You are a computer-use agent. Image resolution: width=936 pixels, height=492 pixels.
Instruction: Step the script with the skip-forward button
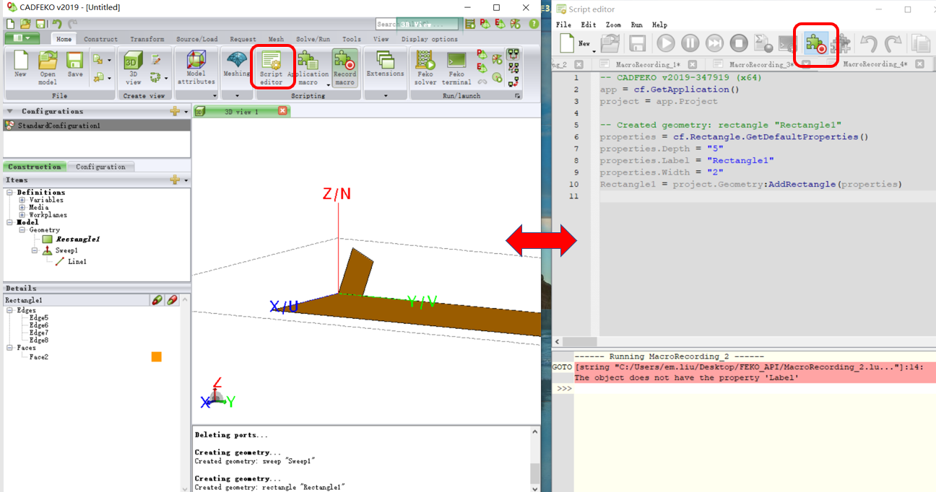tap(714, 43)
